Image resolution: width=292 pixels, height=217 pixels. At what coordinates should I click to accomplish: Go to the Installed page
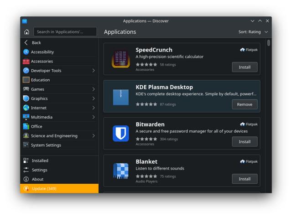(59, 160)
